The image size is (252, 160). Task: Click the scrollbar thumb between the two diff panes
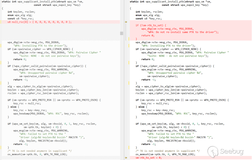coord(122,33)
